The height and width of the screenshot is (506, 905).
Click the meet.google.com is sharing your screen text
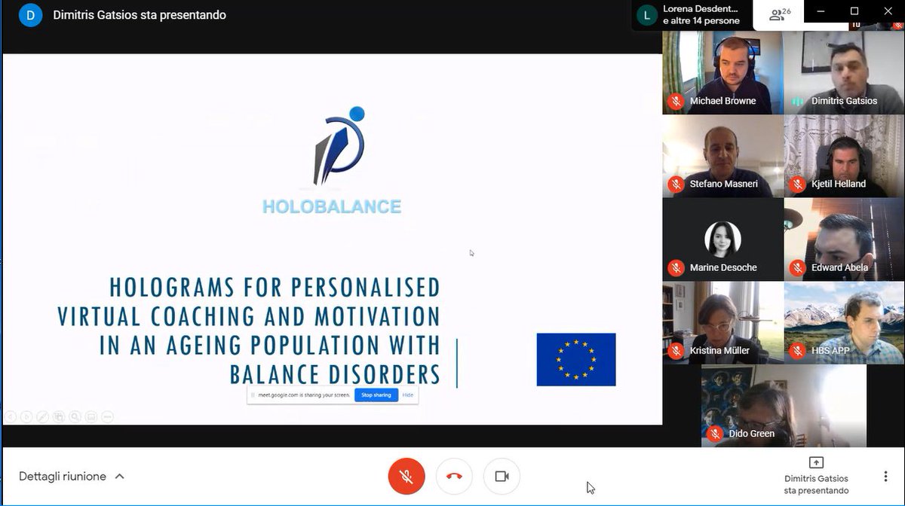point(304,395)
